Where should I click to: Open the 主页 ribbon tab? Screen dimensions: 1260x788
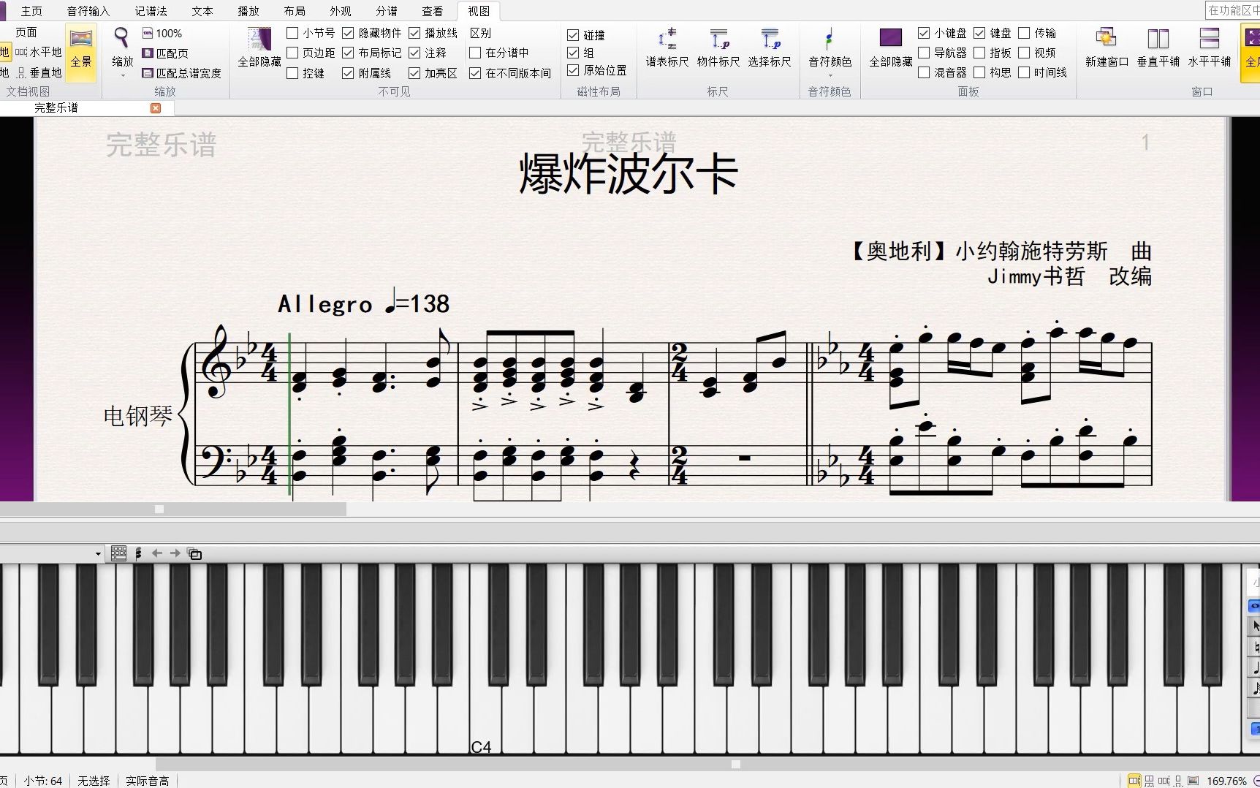click(x=31, y=11)
